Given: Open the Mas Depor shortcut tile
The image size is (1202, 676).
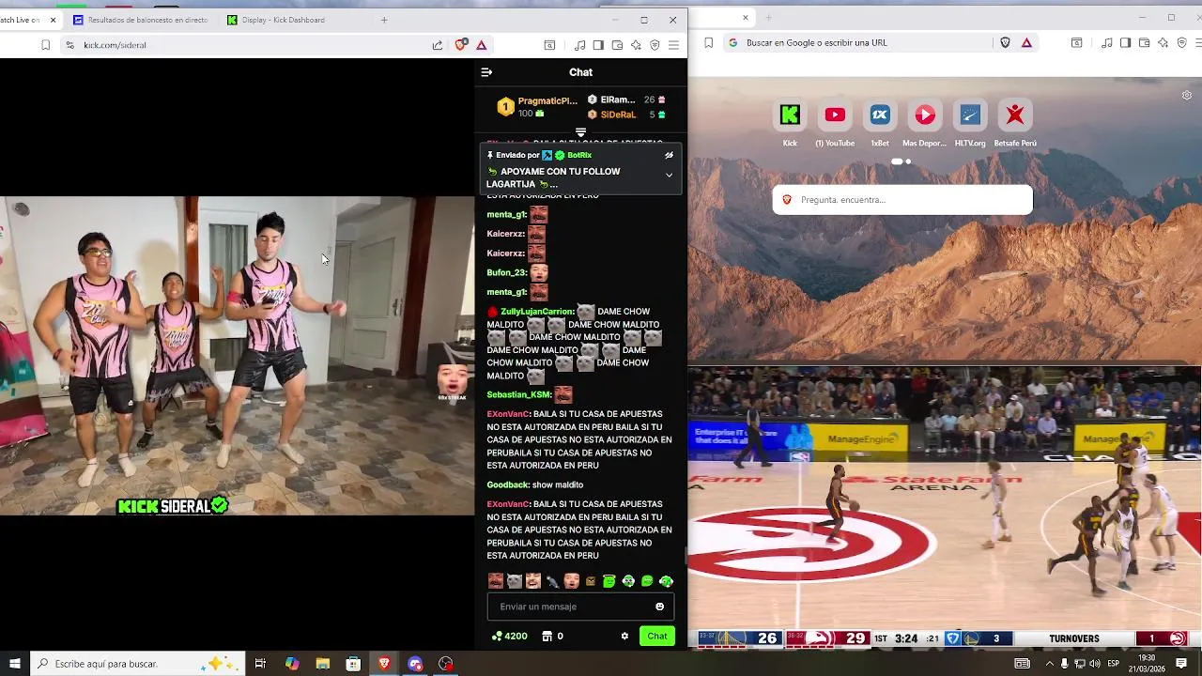Looking at the screenshot, I should 925,115.
